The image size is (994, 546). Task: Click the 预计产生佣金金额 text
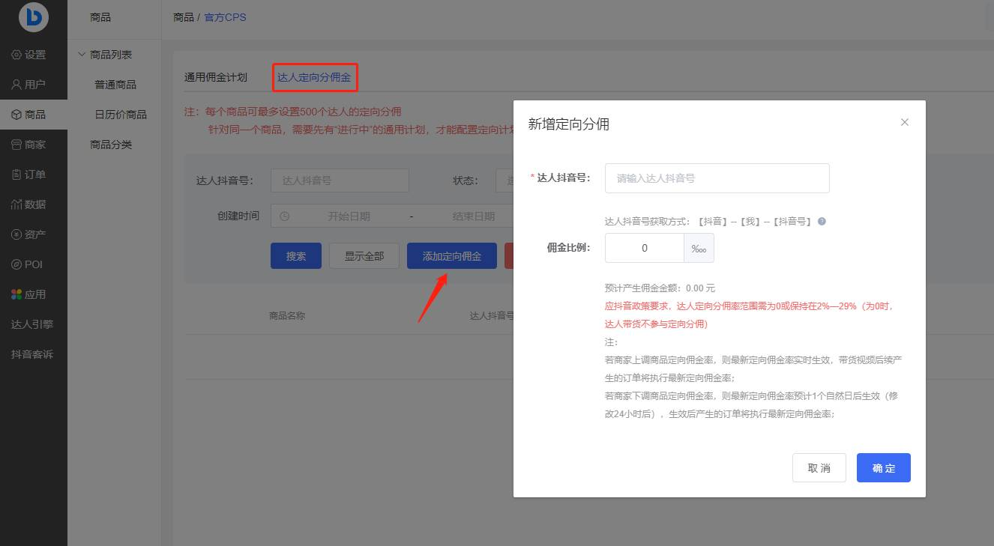660,288
